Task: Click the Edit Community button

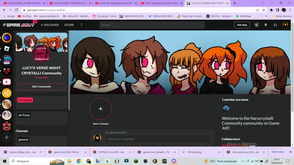Action: click(41, 87)
